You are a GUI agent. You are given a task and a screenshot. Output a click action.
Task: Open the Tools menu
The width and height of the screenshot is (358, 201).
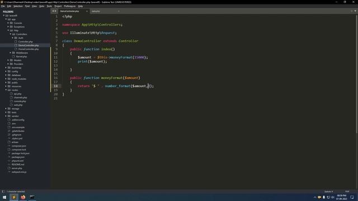[49, 6]
